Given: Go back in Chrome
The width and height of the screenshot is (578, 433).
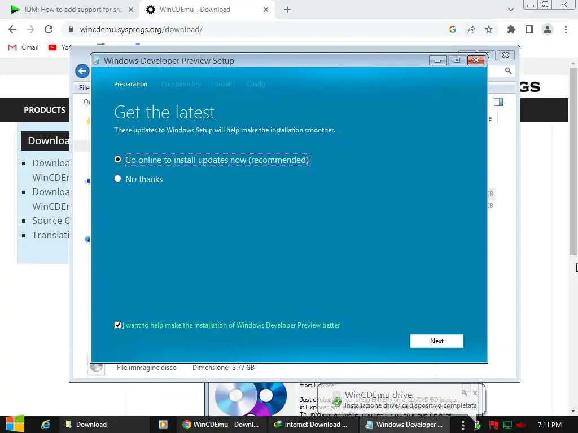Looking at the screenshot, I should (12, 29).
